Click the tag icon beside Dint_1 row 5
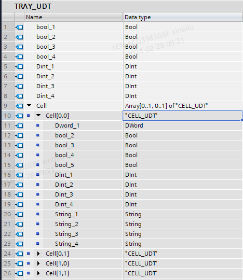 19,67
